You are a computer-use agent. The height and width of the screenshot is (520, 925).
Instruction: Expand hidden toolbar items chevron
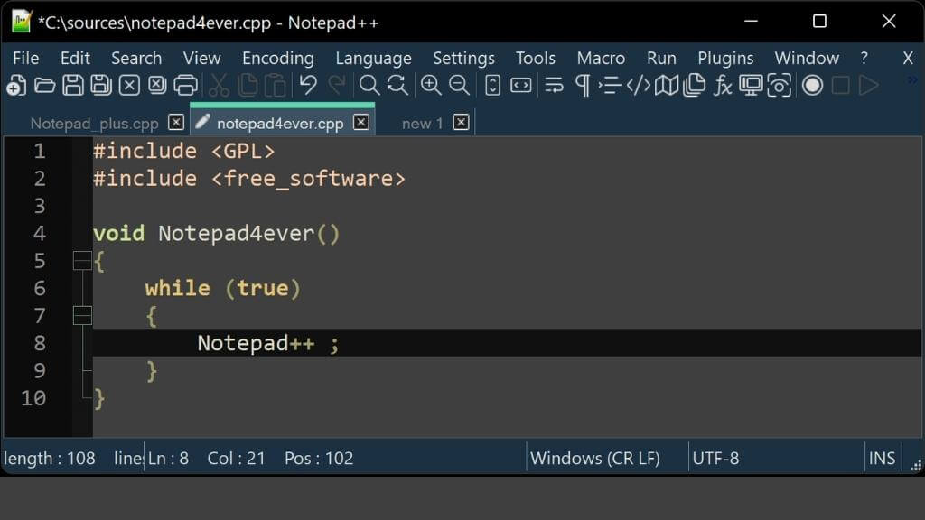(x=912, y=80)
